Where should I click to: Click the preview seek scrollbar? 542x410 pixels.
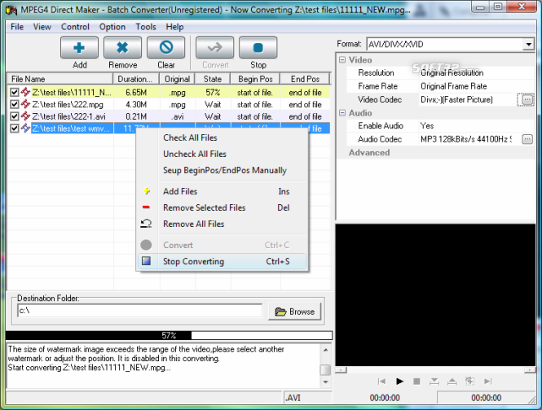click(435, 370)
